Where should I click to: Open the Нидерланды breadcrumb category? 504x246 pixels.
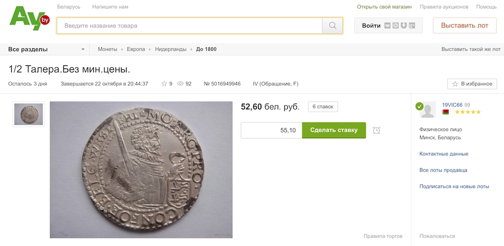click(x=171, y=49)
